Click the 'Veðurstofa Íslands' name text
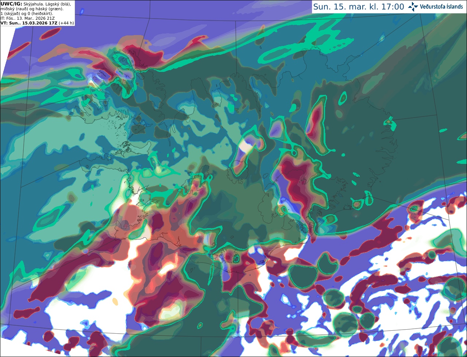 click(441, 7)
